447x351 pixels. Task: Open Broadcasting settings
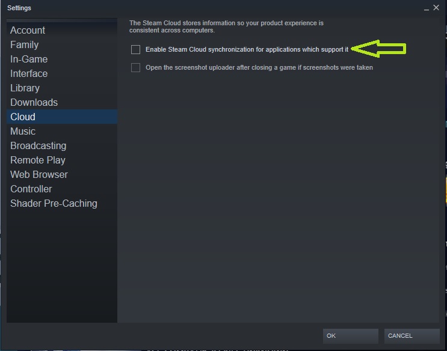(38, 145)
